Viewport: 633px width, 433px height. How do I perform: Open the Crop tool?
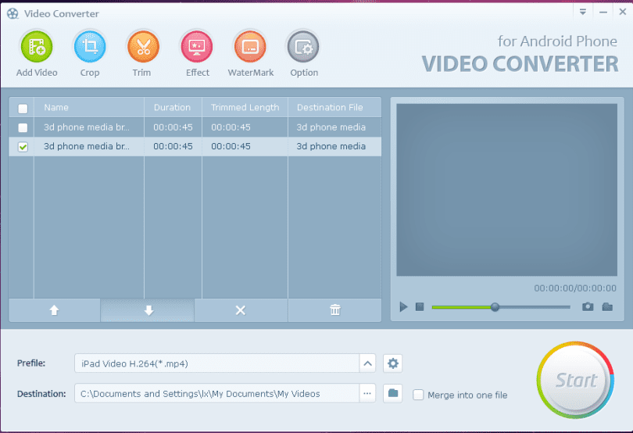90,47
